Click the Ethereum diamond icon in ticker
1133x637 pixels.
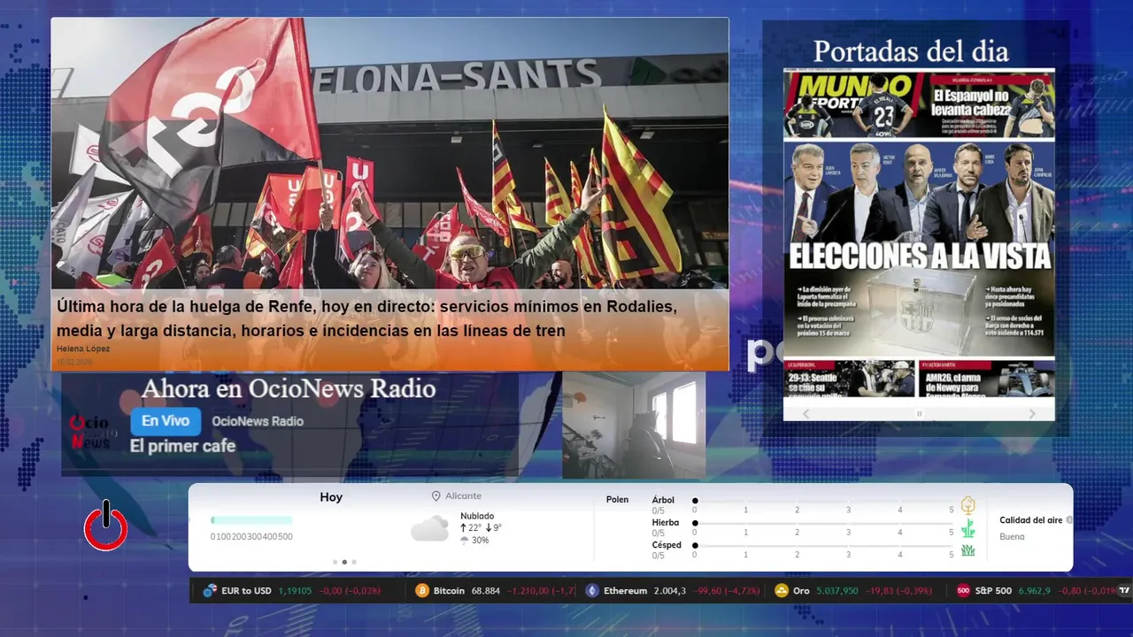(592, 591)
